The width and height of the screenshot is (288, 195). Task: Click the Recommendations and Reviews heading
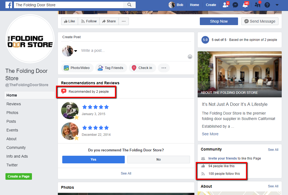90,83
